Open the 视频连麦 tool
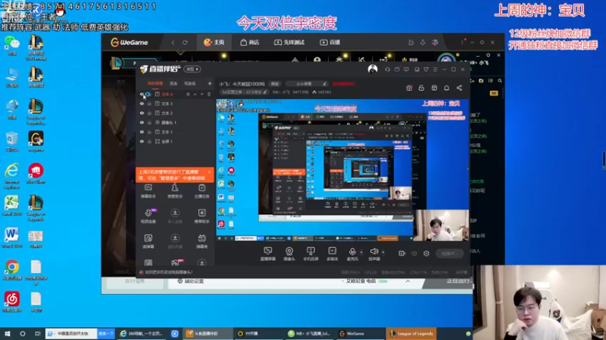This screenshot has width=606, height=340. pos(148,216)
